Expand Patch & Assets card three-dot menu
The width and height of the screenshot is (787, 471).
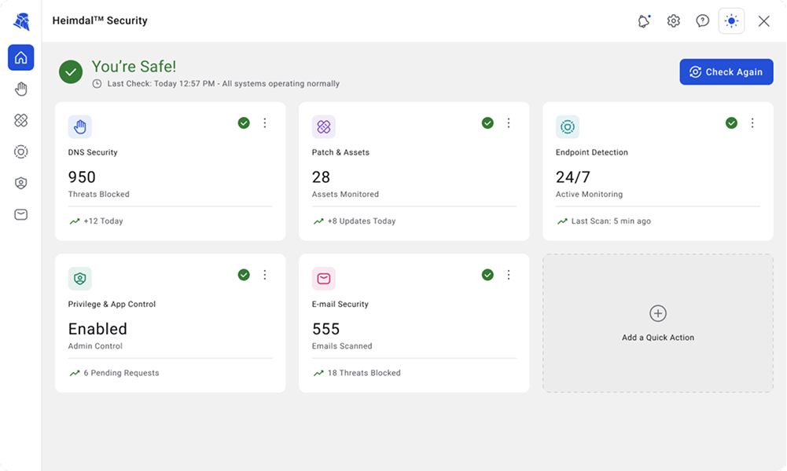tap(509, 122)
